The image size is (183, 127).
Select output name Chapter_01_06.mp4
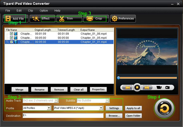click(x=93, y=34)
